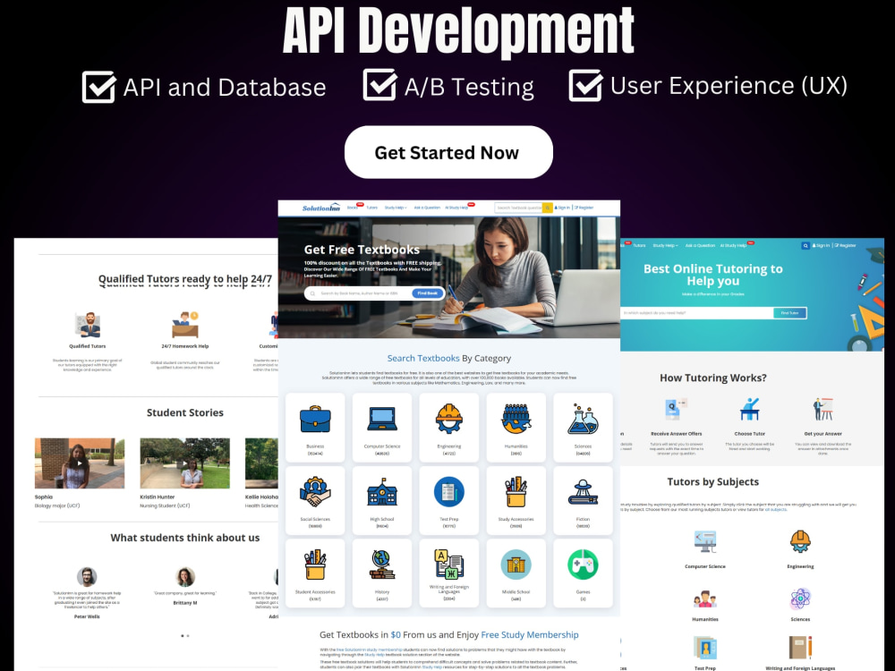Click the Search Textbook question field

[x=518, y=208]
